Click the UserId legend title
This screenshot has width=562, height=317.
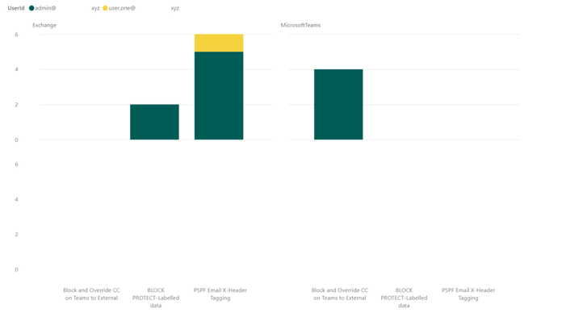16,8
